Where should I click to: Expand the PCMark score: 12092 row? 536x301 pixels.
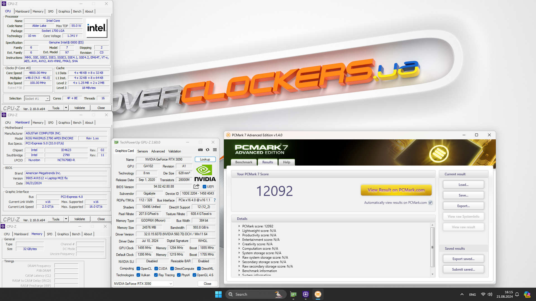point(239,226)
